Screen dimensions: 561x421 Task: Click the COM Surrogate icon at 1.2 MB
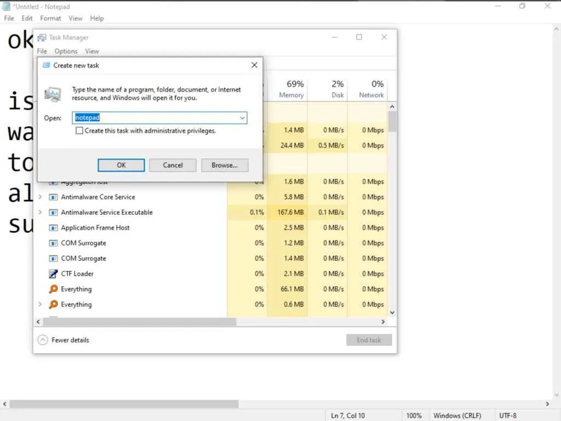[53, 243]
